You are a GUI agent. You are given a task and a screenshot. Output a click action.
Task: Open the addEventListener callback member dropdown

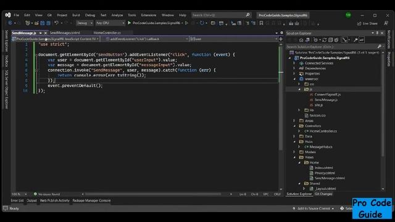(147, 39)
